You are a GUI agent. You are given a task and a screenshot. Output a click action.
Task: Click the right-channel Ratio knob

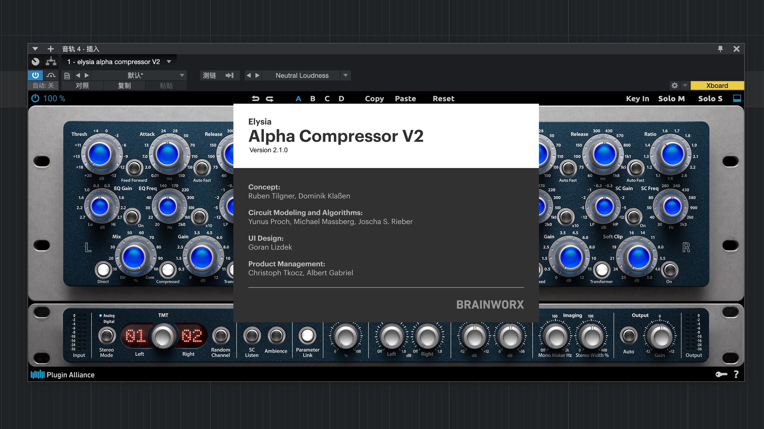tap(672, 154)
